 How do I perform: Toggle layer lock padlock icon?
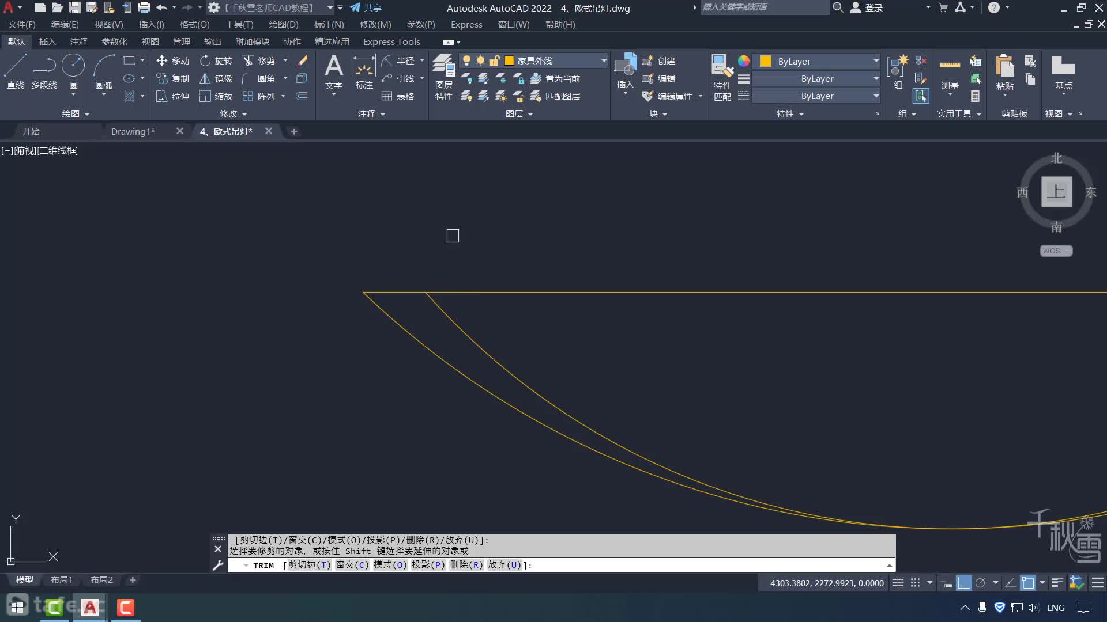pos(494,60)
